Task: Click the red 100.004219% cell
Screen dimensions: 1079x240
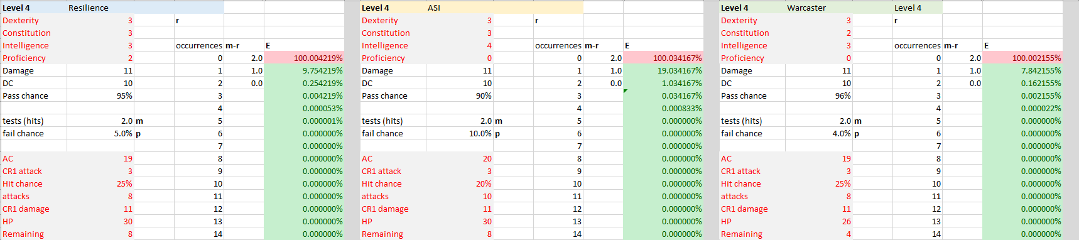Action: coord(304,58)
